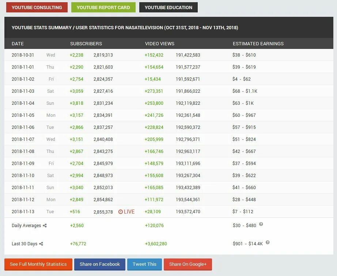Image resolution: width=337 pixels, height=276 pixels.
Task: Click subscriber gain +2,238
Action: pyautogui.click(x=76, y=55)
